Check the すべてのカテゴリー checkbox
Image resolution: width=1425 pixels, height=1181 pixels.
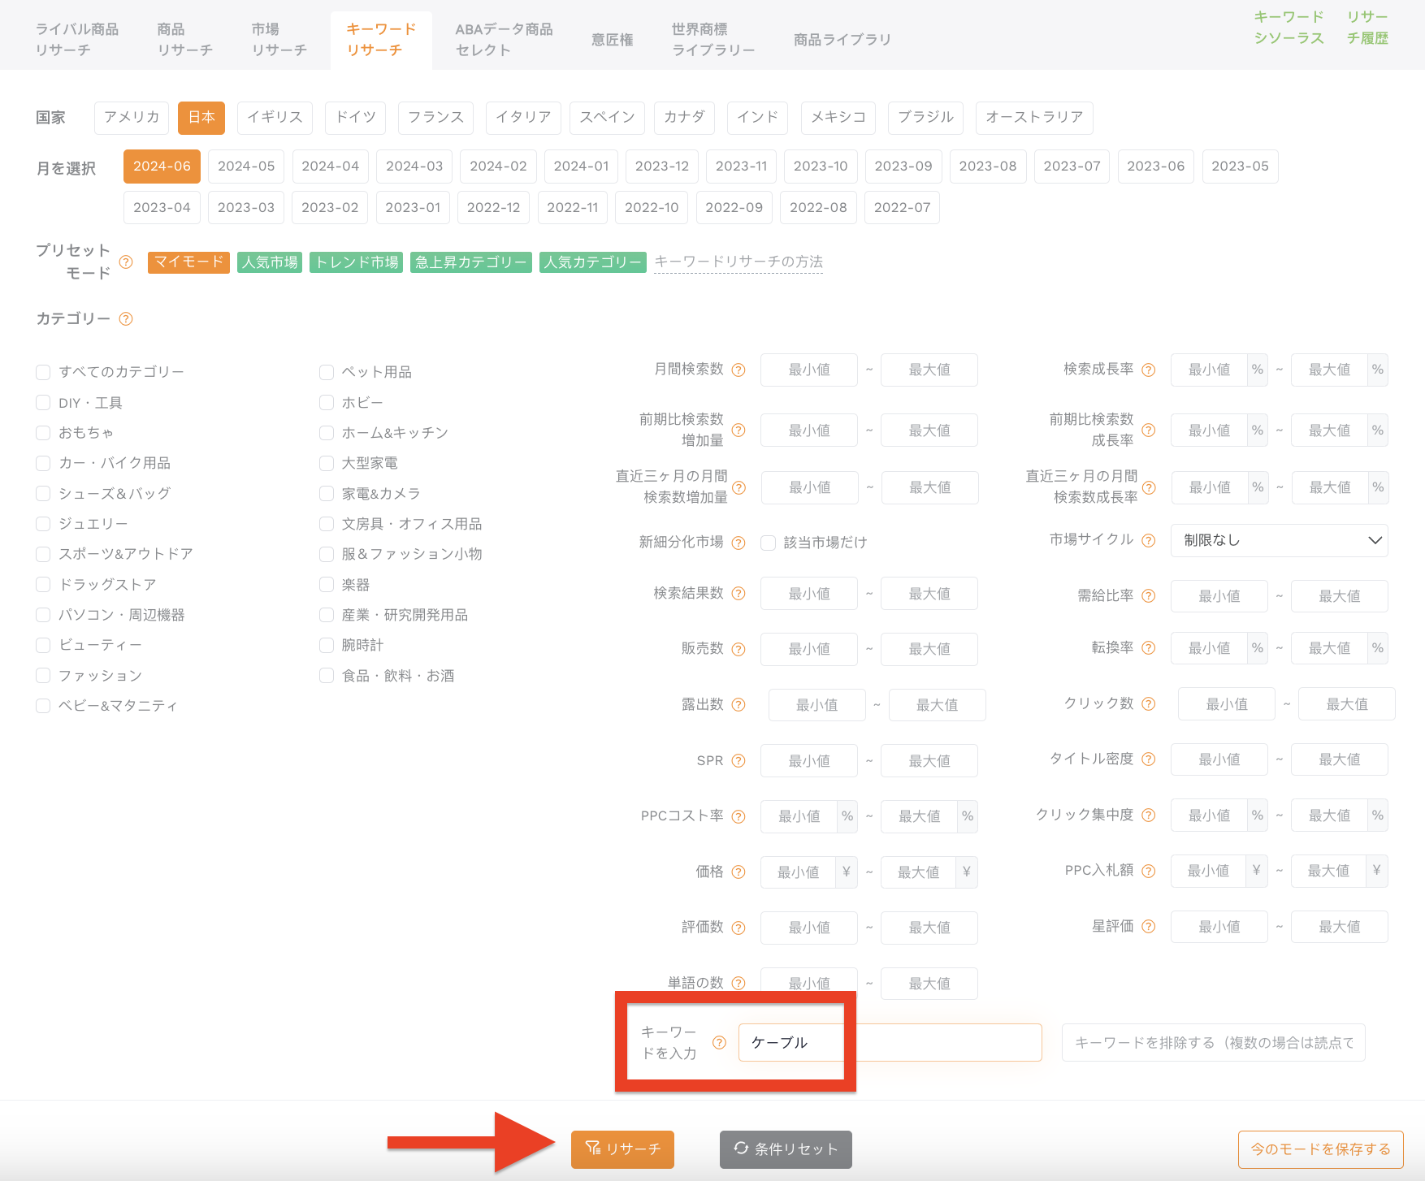point(43,372)
